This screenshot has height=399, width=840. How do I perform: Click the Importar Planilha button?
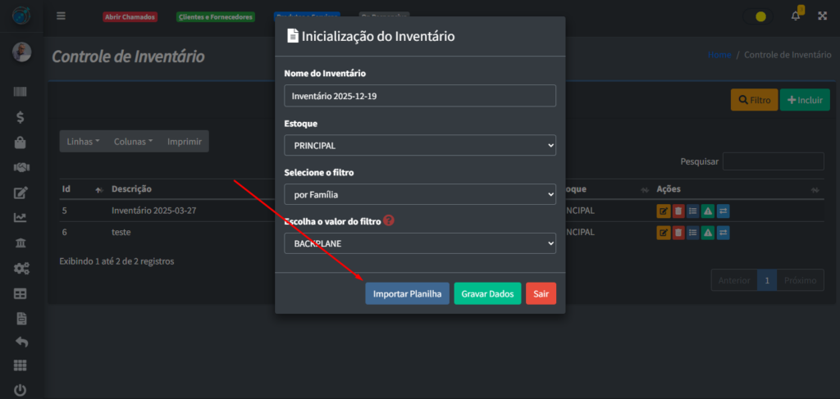point(407,293)
